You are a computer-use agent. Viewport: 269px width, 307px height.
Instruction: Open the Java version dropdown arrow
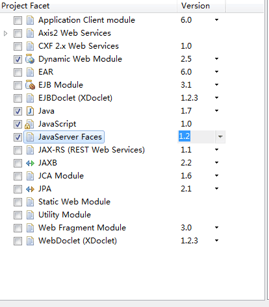tap(216, 111)
